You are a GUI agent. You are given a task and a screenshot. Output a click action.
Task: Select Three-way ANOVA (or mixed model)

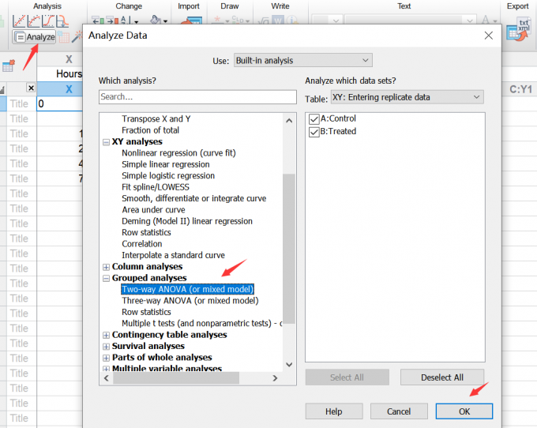coord(190,301)
